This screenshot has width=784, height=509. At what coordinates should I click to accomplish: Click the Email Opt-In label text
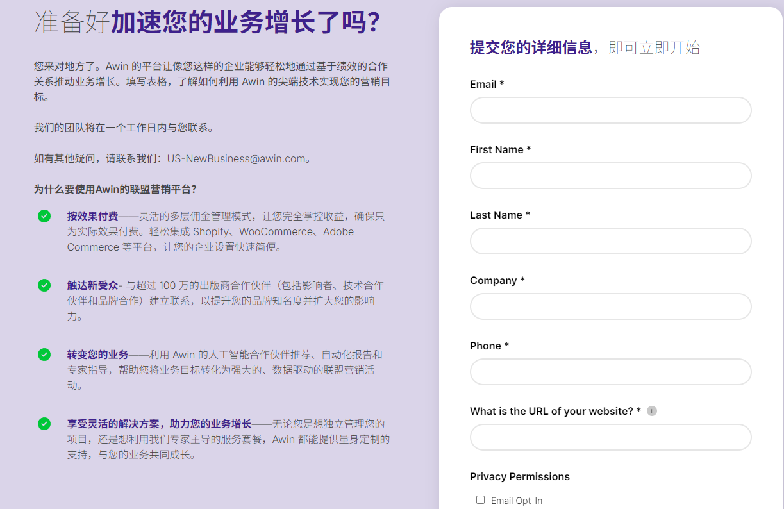(x=517, y=501)
